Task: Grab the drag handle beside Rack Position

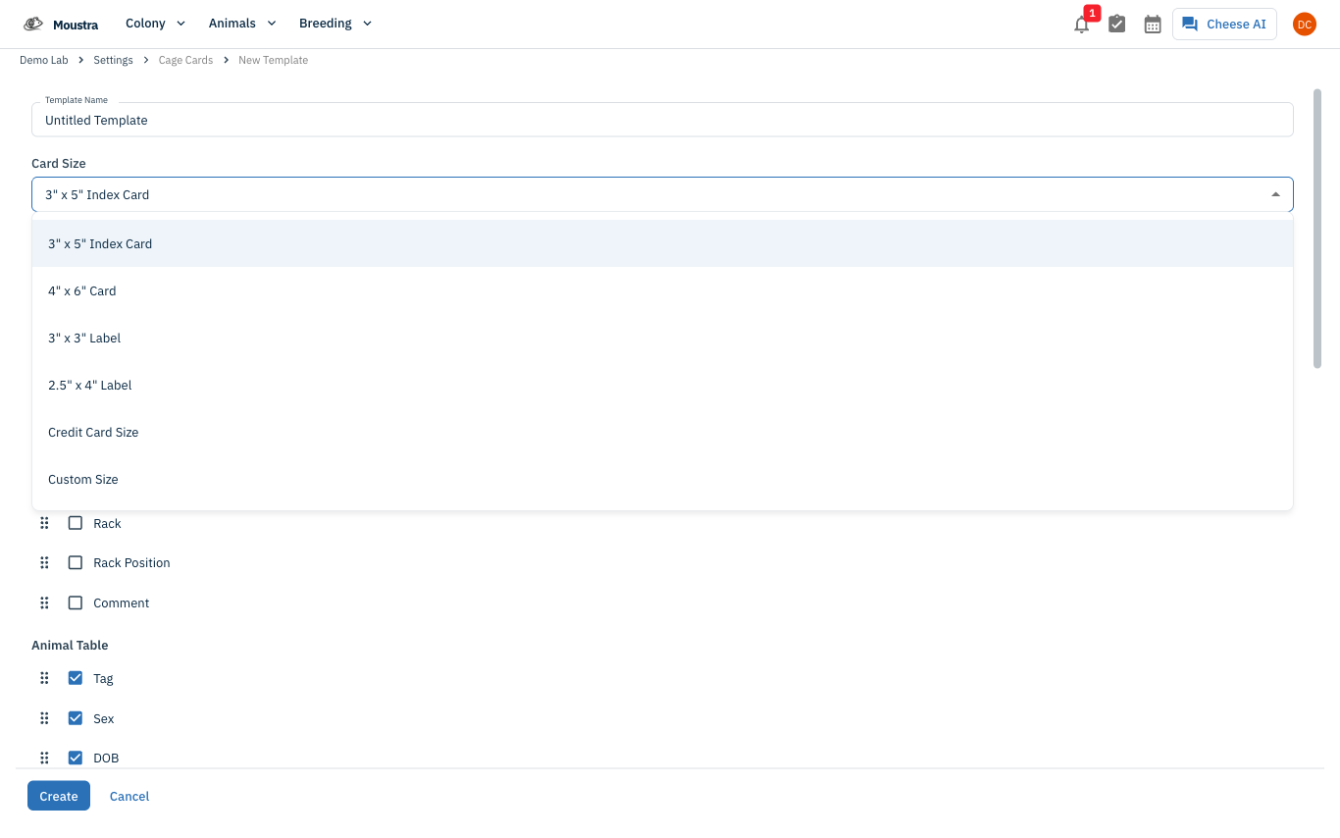Action: click(x=44, y=563)
